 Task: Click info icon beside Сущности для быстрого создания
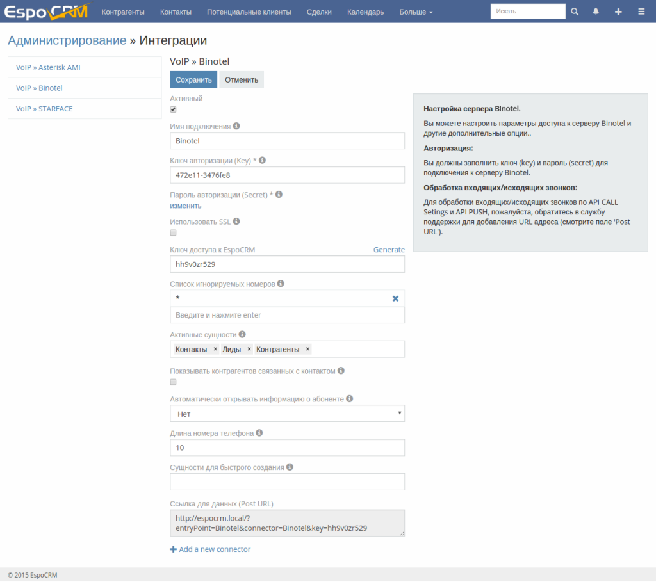[290, 467]
